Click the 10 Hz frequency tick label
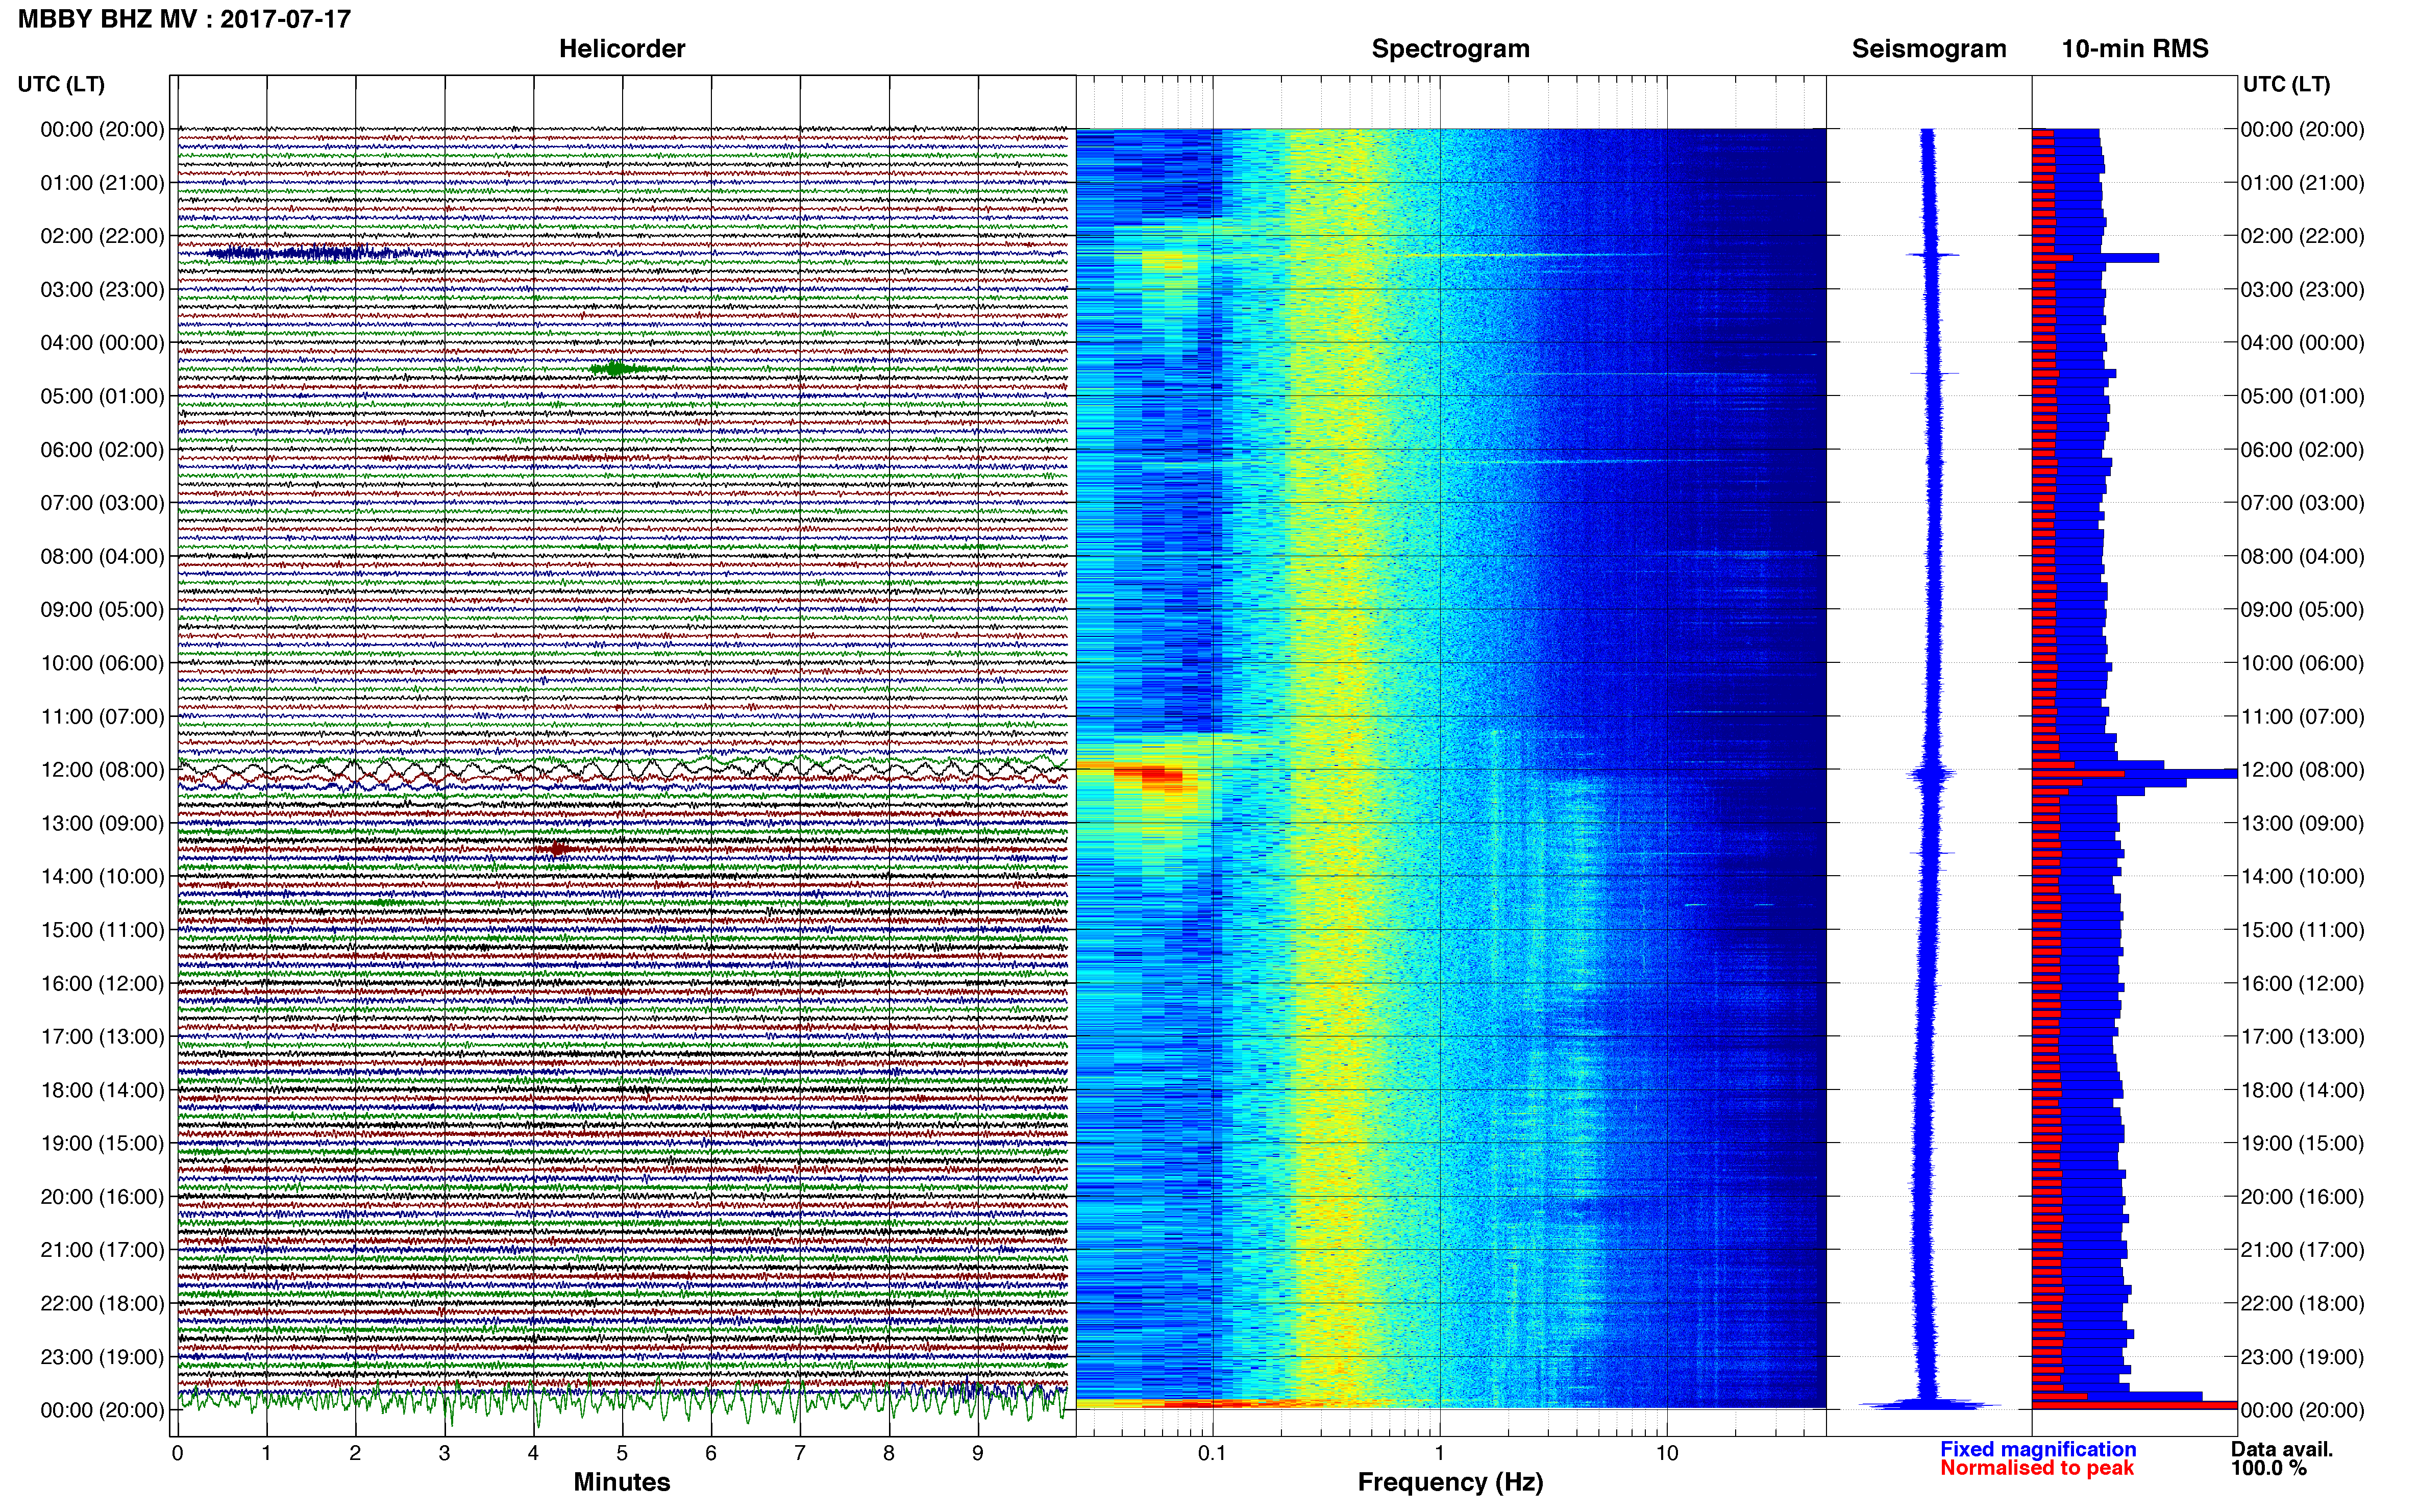 pyautogui.click(x=1667, y=1453)
